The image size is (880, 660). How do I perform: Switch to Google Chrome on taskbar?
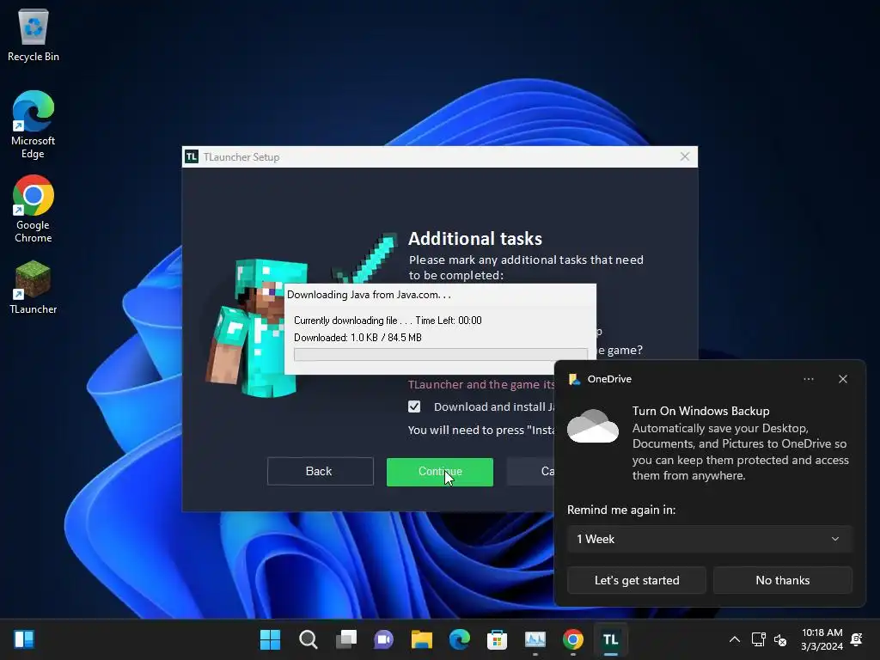[x=573, y=639]
